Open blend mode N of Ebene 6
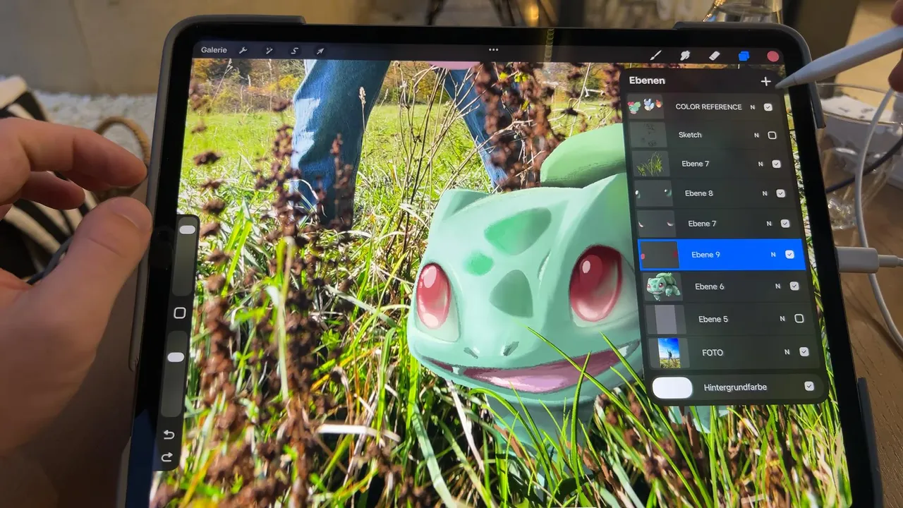The height and width of the screenshot is (508, 903). point(778,286)
